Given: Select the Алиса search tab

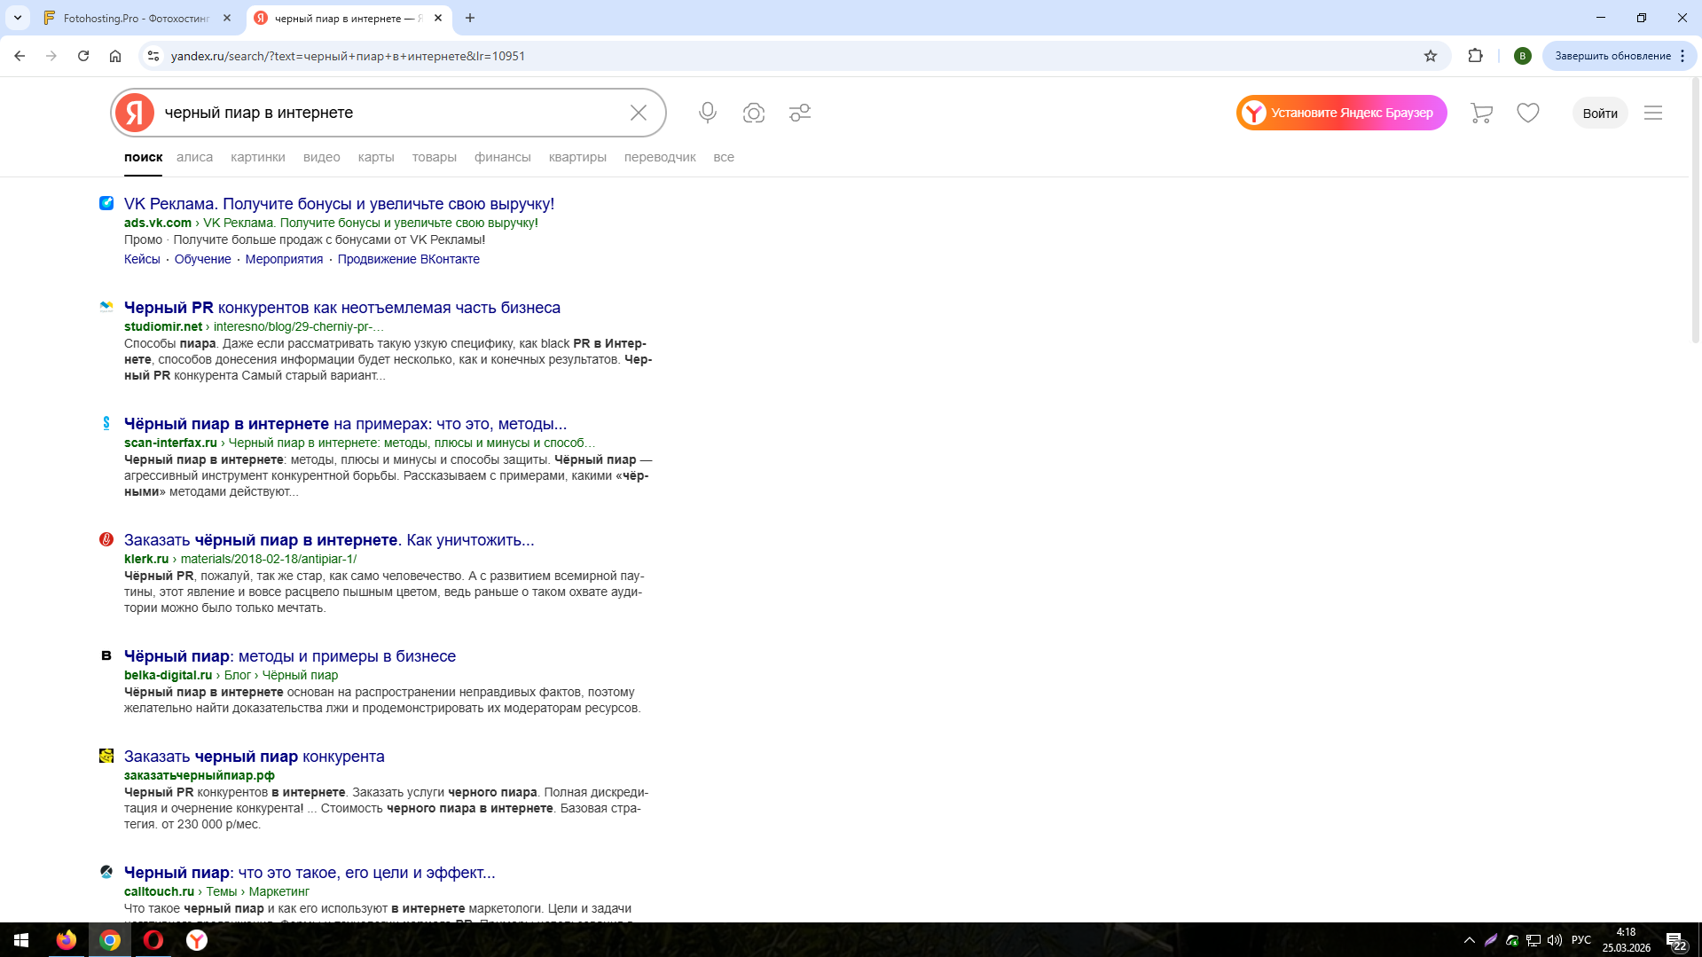Looking at the screenshot, I should pyautogui.click(x=194, y=157).
